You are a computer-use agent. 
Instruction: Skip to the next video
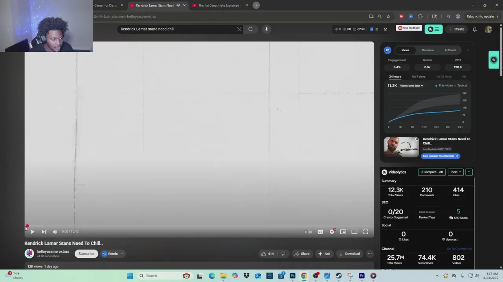pyautogui.click(x=44, y=232)
